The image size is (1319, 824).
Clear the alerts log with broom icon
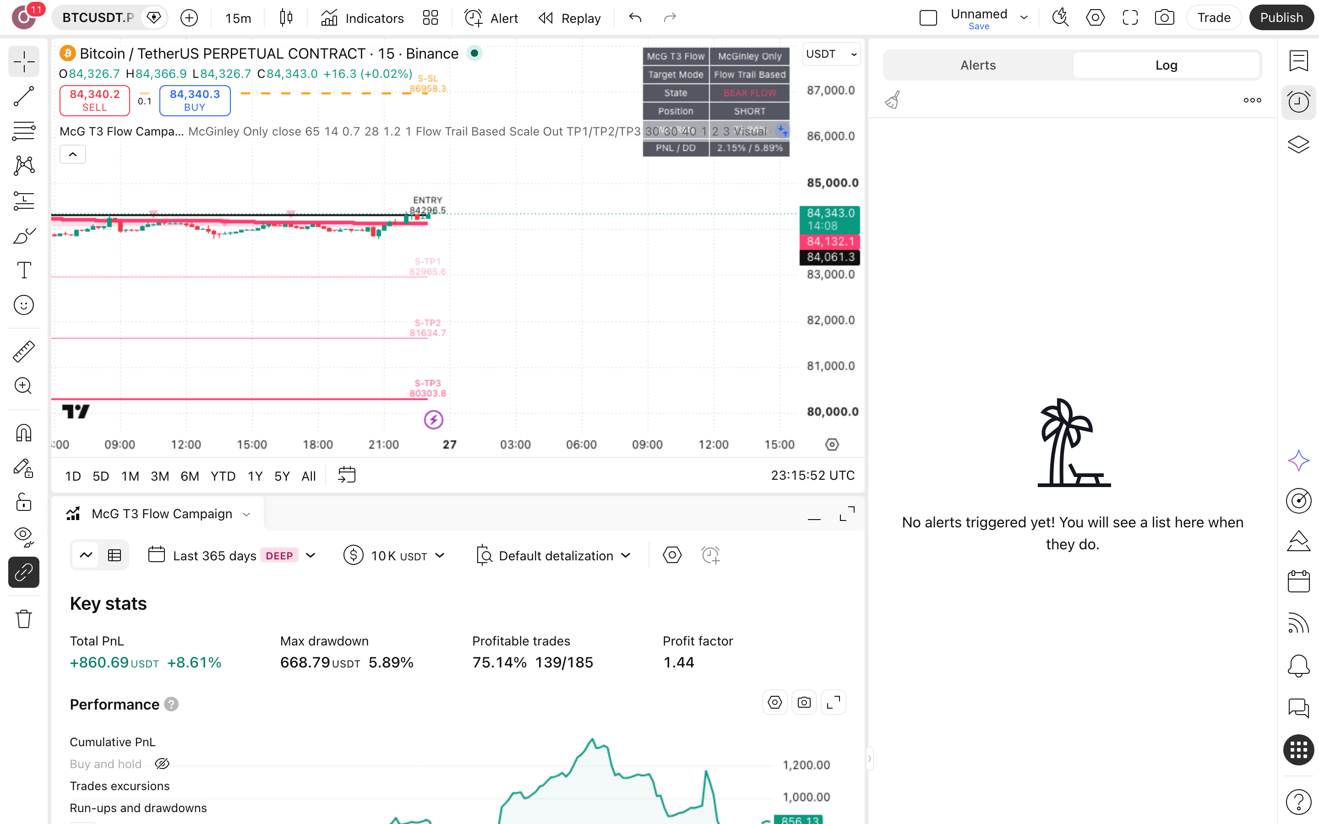click(x=893, y=100)
